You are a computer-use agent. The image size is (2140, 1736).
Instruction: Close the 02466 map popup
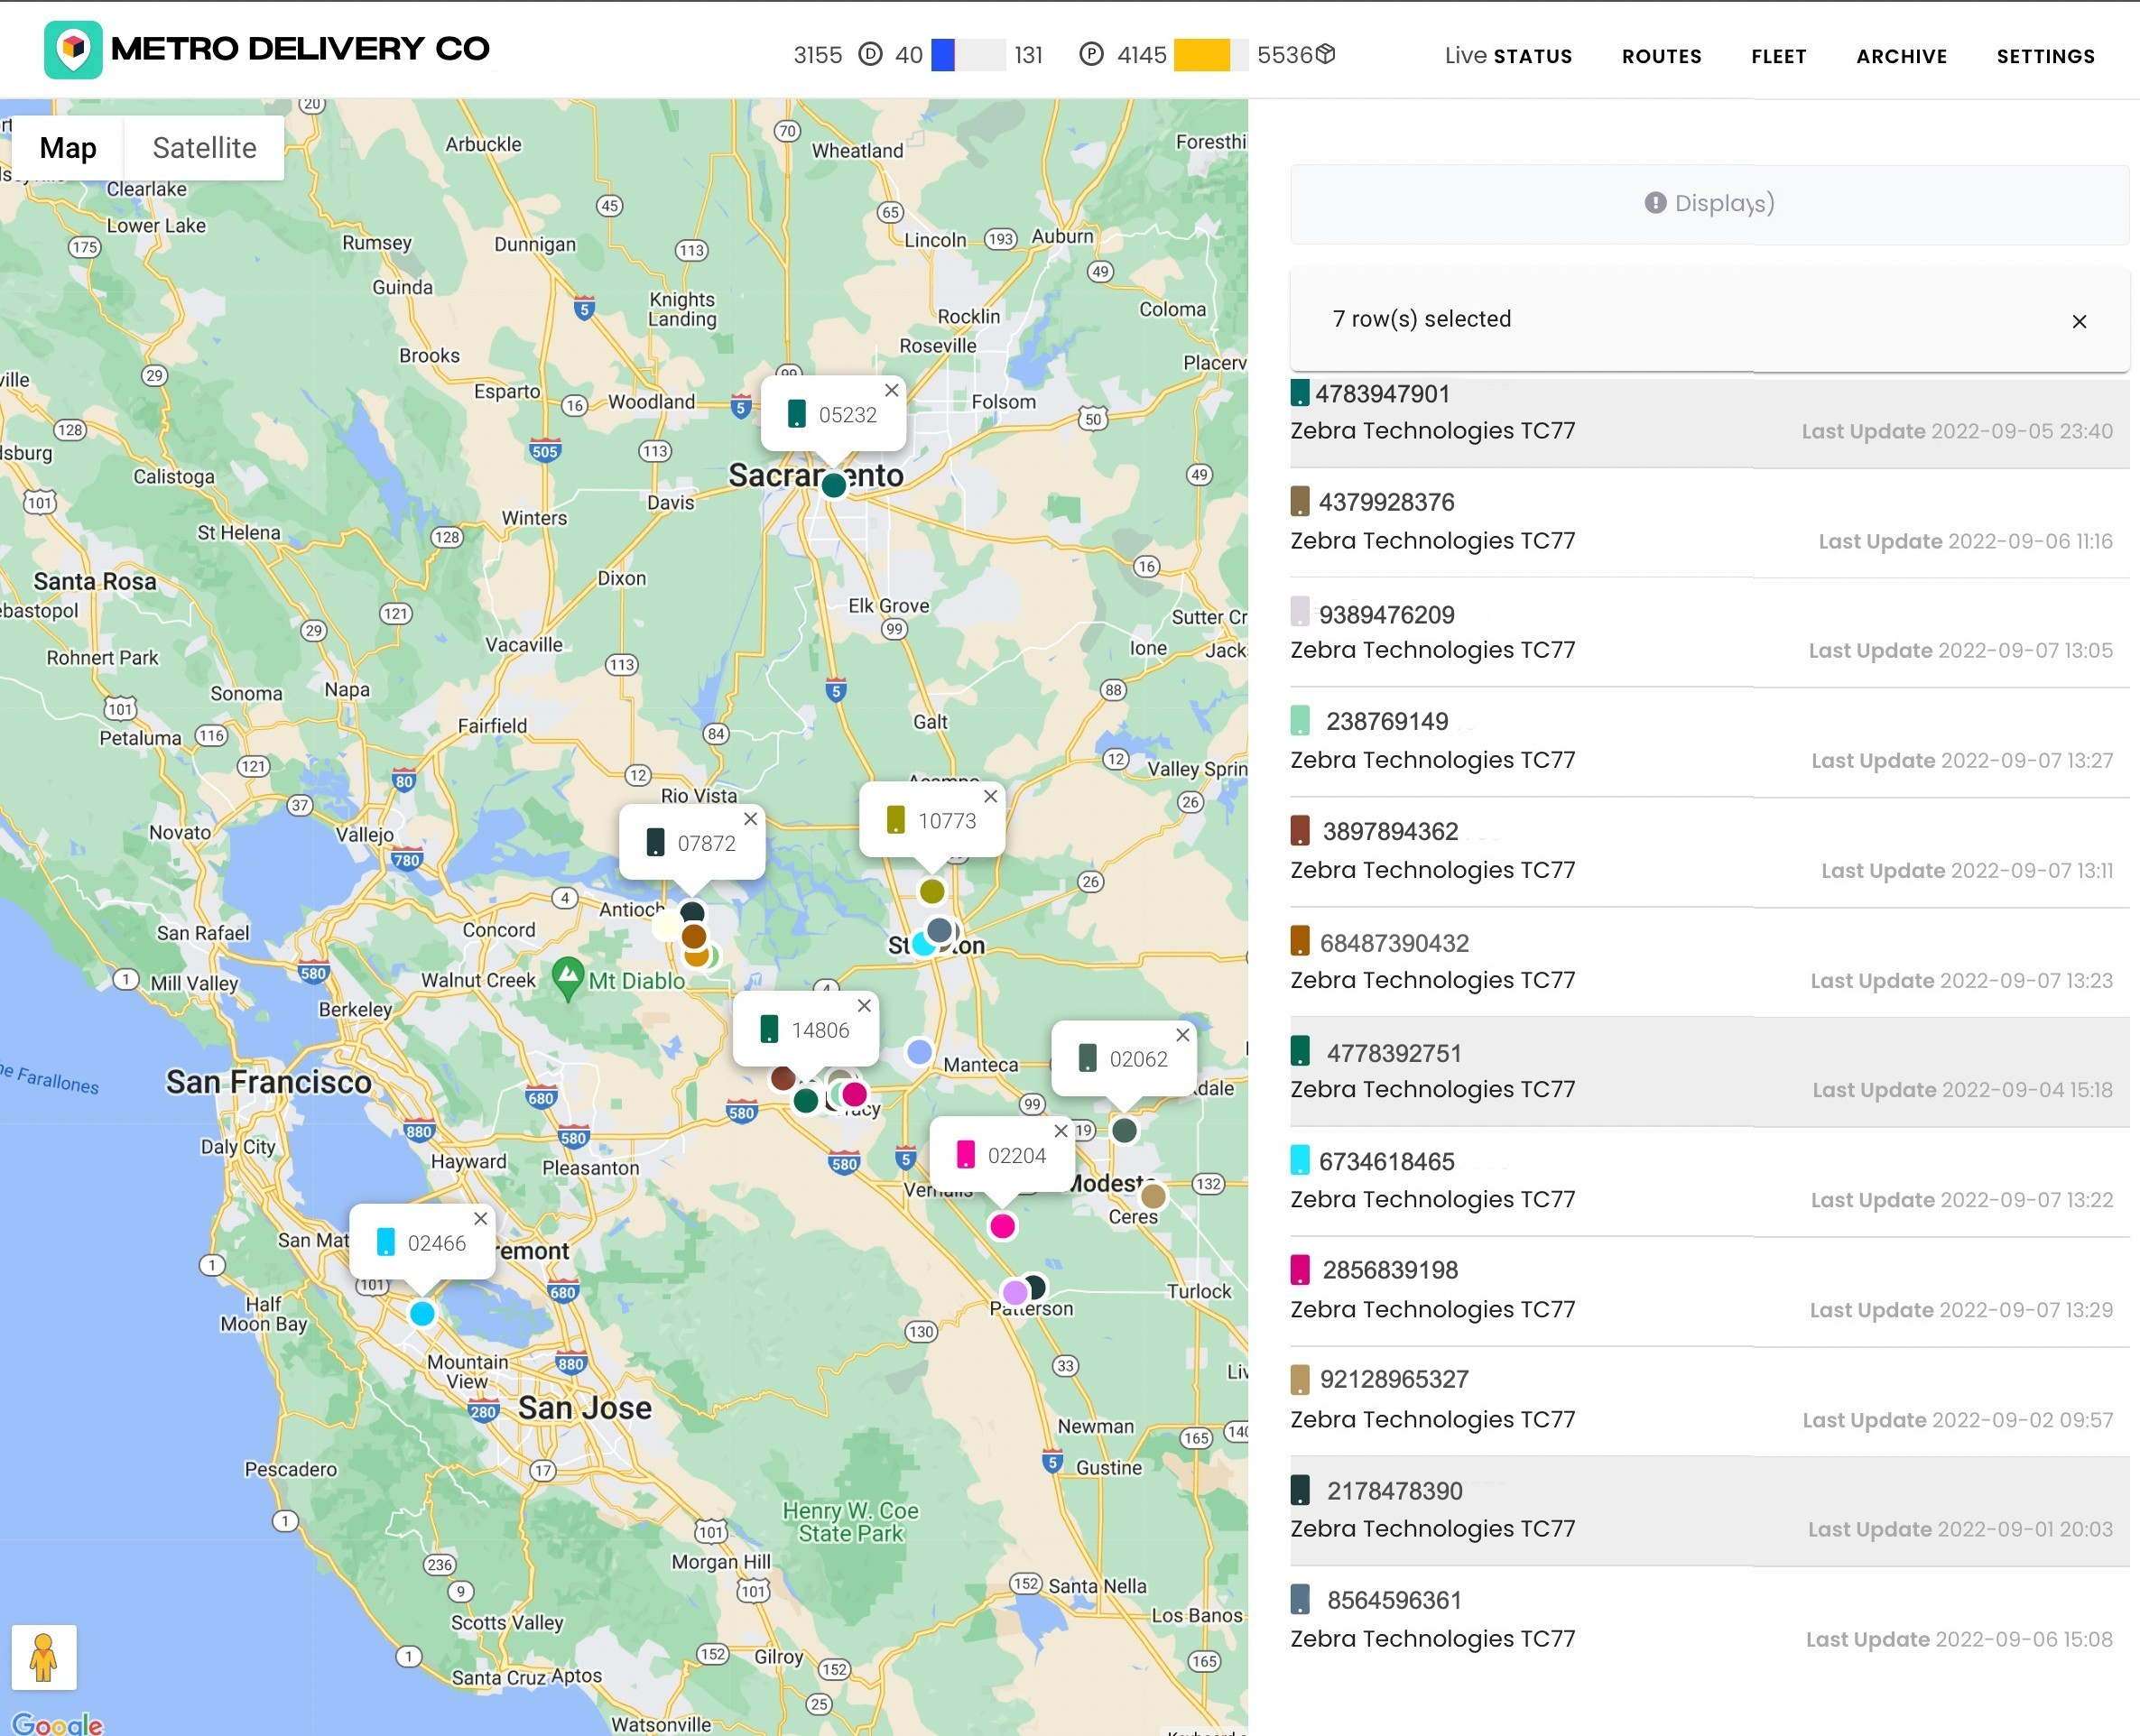(481, 1218)
